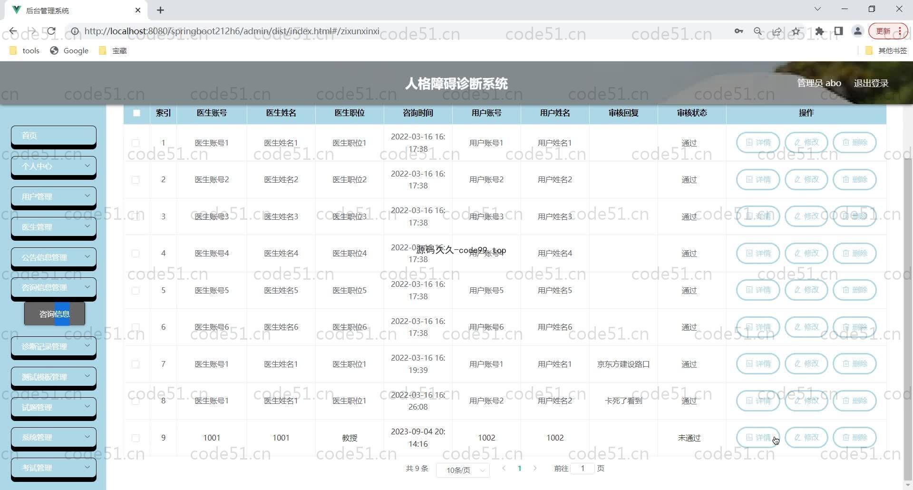Click 删除 for row 2
The width and height of the screenshot is (913, 490).
coord(855,179)
